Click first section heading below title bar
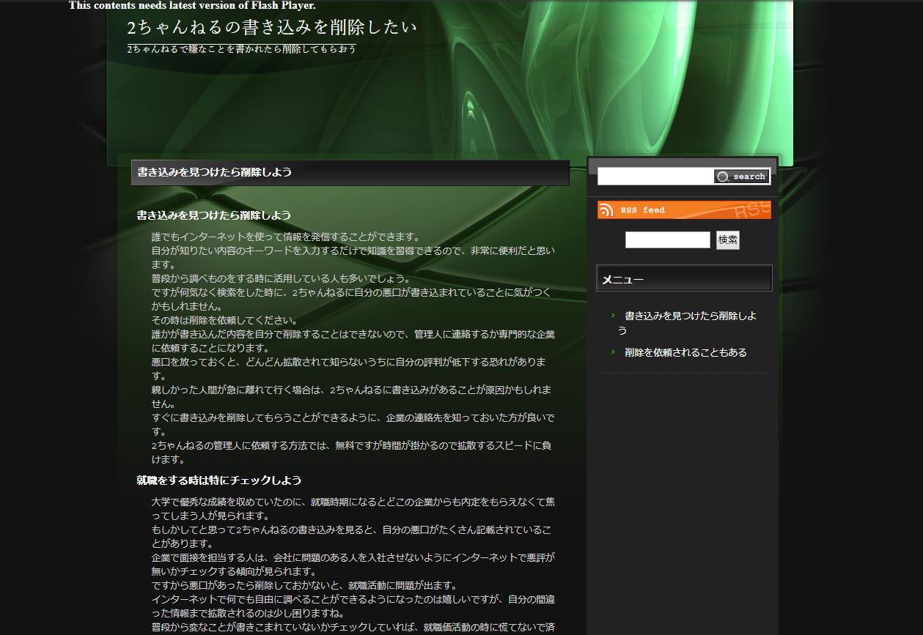The height and width of the screenshot is (635, 923). tap(213, 215)
